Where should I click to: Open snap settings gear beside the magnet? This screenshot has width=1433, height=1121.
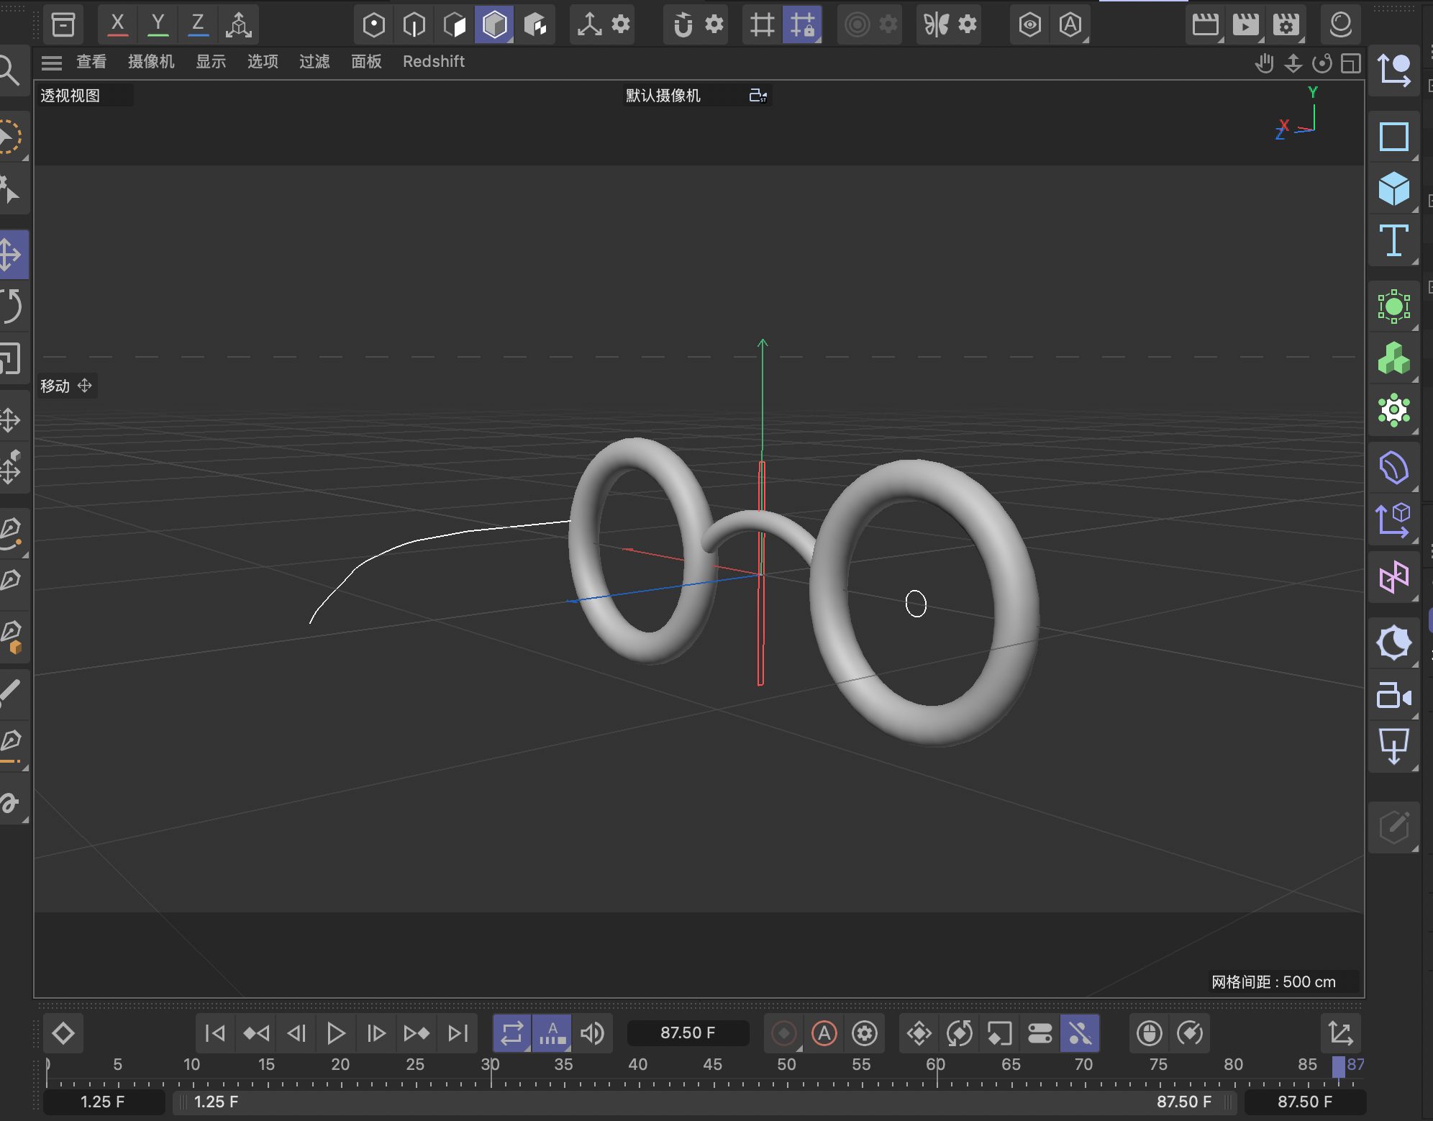pyautogui.click(x=714, y=25)
